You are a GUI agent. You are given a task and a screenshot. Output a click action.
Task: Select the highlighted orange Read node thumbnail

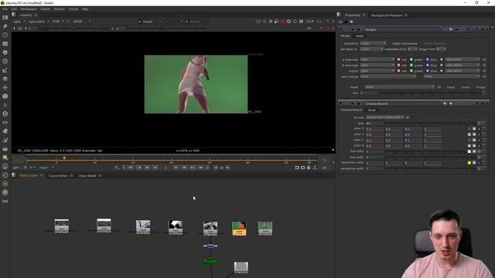239,229
